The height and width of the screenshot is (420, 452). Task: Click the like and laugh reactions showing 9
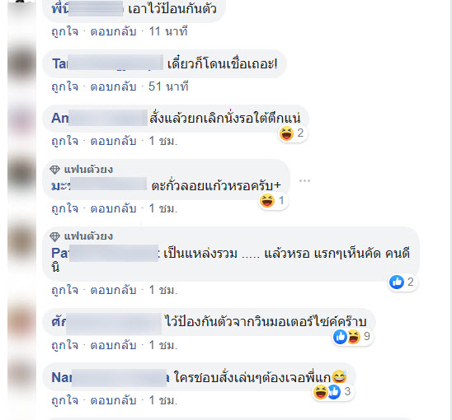(x=352, y=336)
